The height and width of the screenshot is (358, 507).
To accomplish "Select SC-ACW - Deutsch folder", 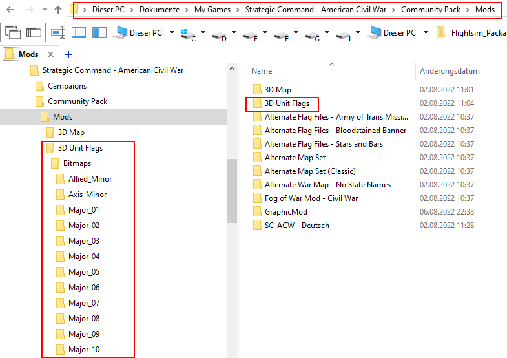I will coord(291,226).
